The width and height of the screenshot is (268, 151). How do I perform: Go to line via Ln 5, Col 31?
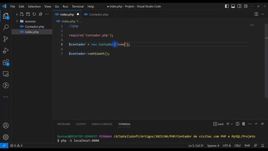point(196,146)
